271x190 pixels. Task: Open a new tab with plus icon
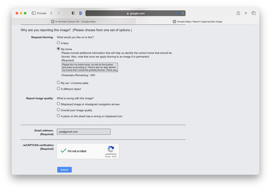[x=246, y=13]
